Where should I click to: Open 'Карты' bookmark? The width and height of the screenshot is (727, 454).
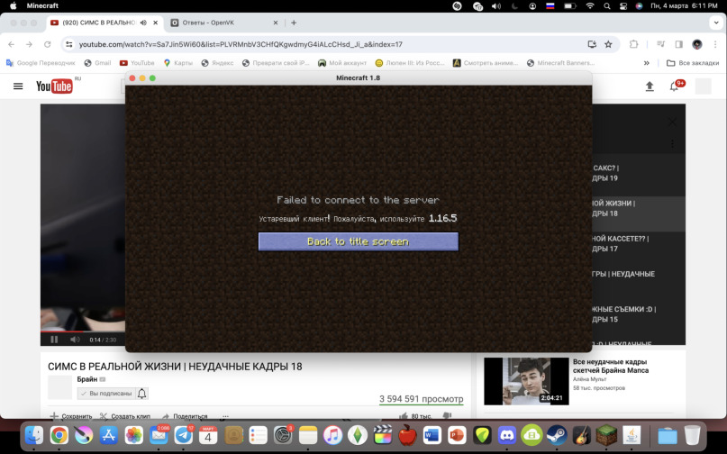(178, 63)
